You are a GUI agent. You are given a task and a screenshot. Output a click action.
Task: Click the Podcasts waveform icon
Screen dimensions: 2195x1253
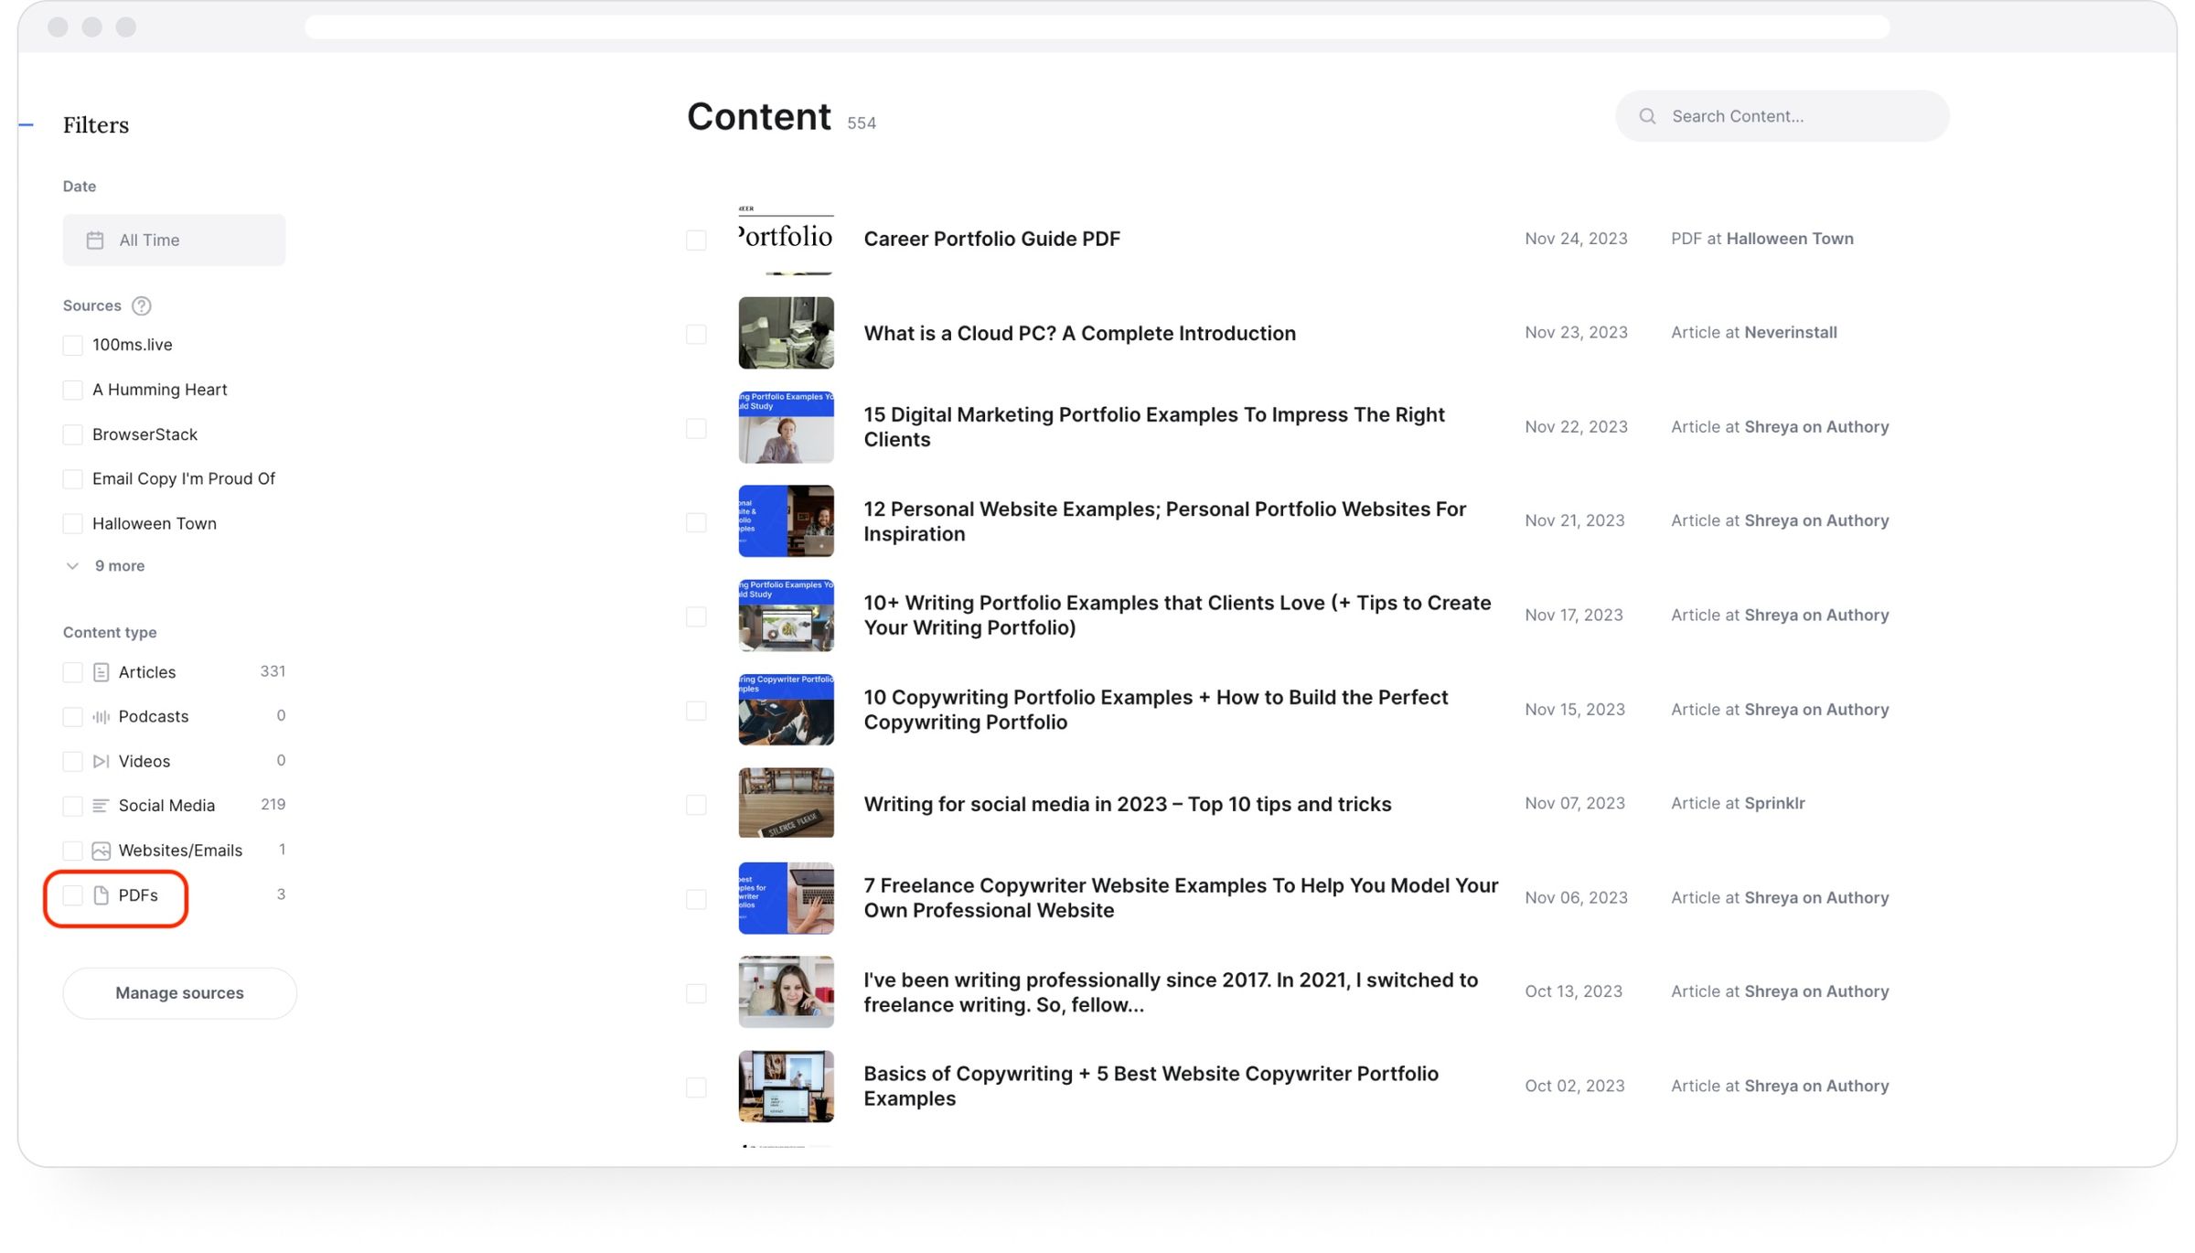pos(102,717)
